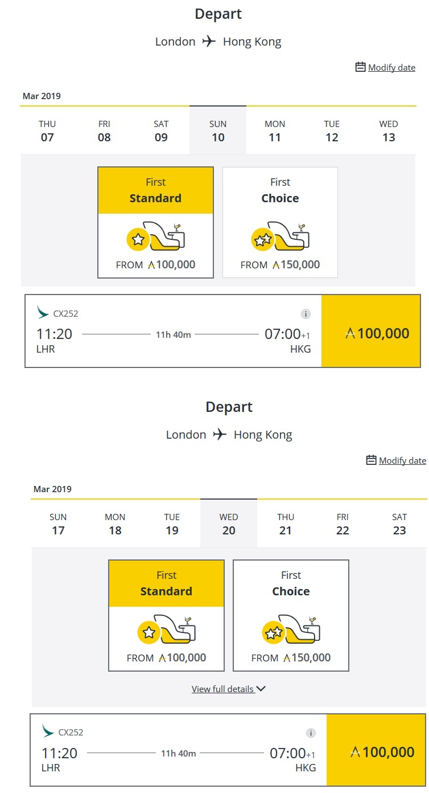Select THU 21 date tab

286,524
